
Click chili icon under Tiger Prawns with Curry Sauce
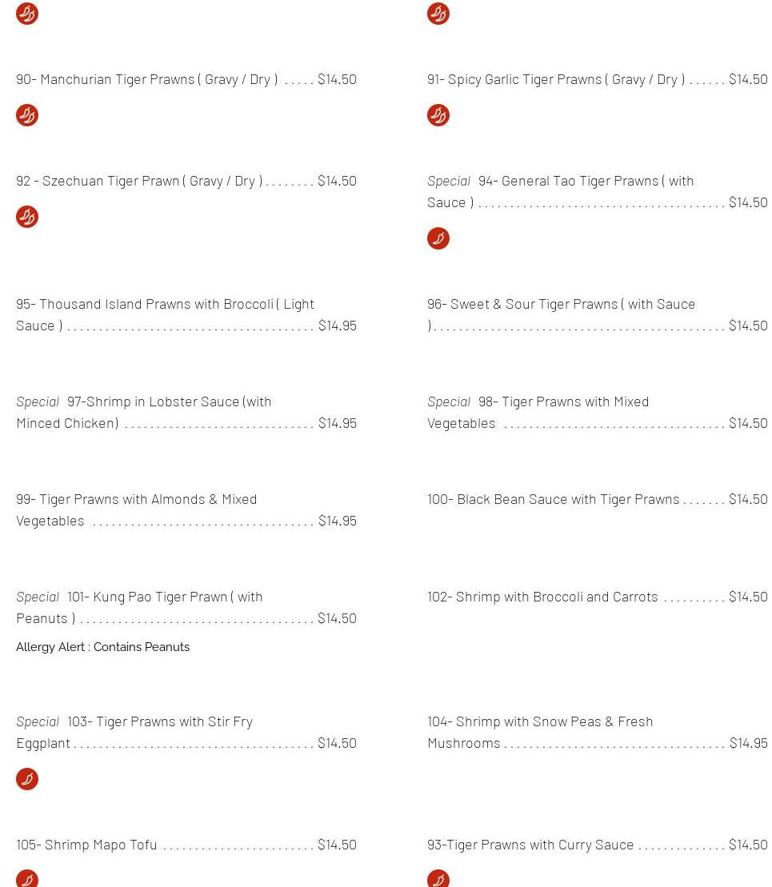(438, 878)
